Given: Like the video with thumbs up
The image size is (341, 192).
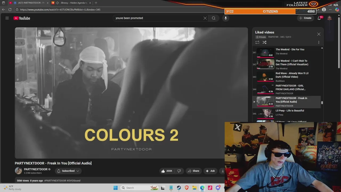Looking at the screenshot, I should tap(167, 171).
